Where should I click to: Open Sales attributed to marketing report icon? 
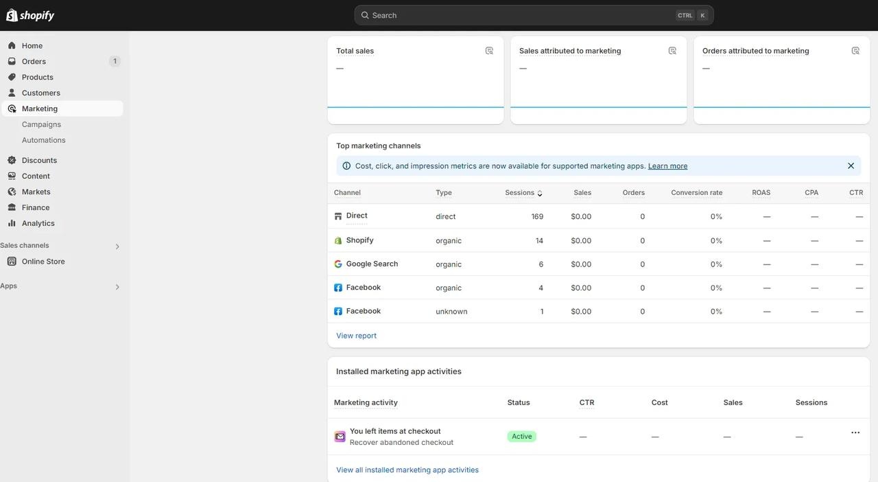click(x=672, y=51)
